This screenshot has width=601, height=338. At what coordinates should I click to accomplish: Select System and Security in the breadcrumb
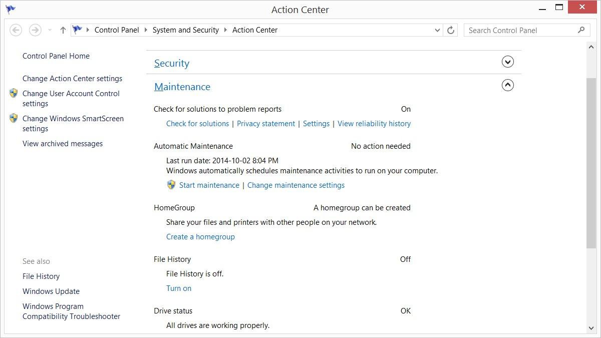(185, 30)
